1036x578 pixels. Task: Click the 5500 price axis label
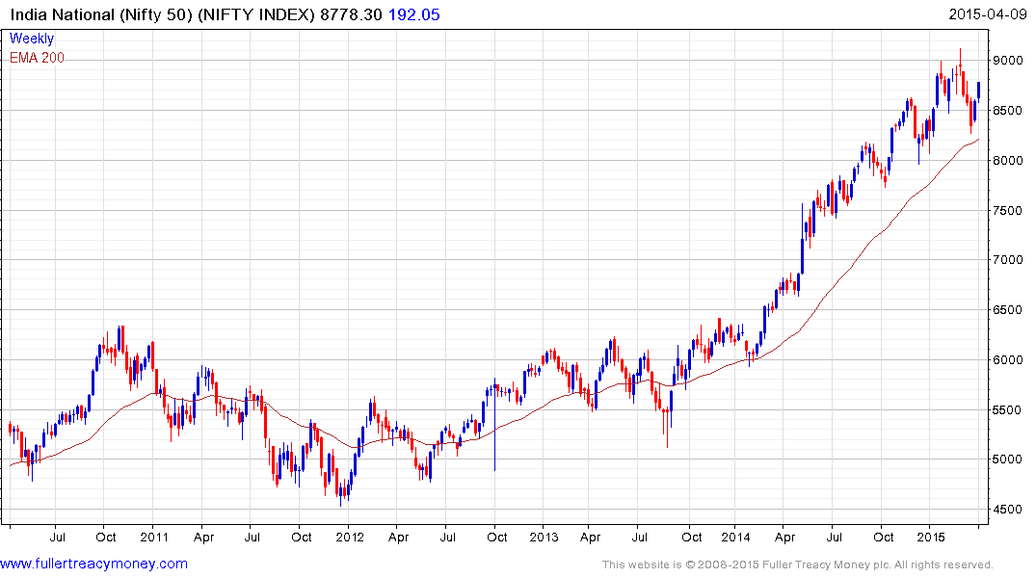tap(1008, 410)
